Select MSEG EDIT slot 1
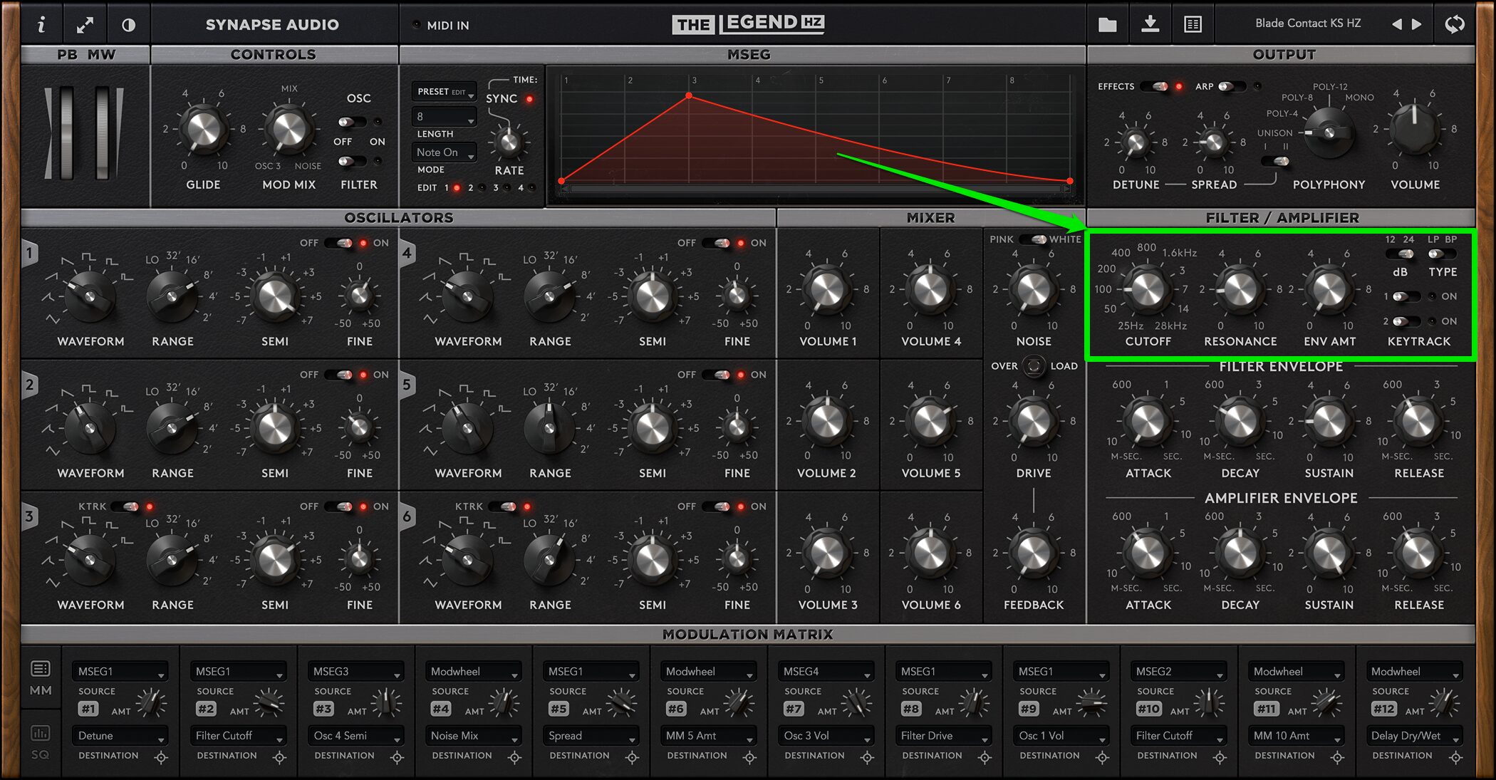Viewport: 1496px width, 780px height. (457, 188)
